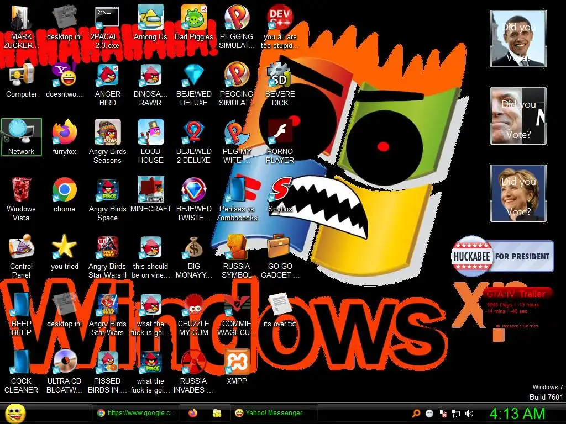The image size is (566, 424).
Task: Open the BEEP BEEP desktop icon
Action: tap(21, 314)
